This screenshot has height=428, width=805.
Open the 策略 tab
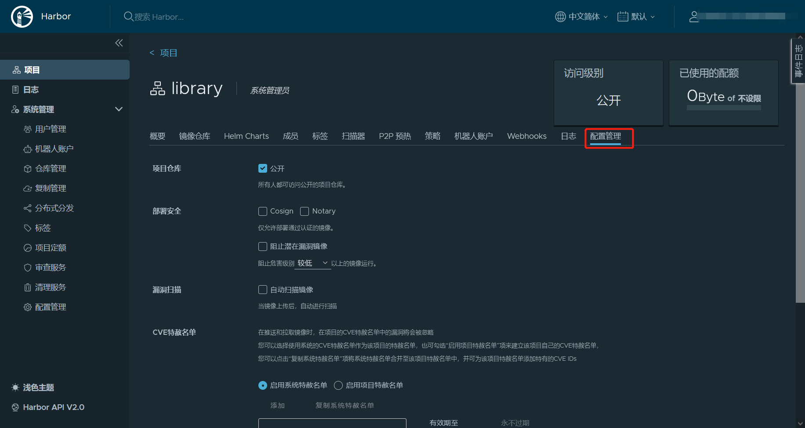point(433,136)
